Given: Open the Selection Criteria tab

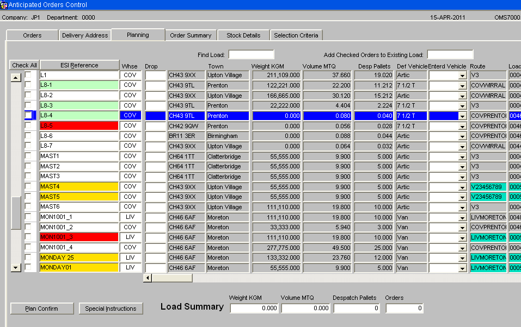Looking at the screenshot, I should (296, 35).
